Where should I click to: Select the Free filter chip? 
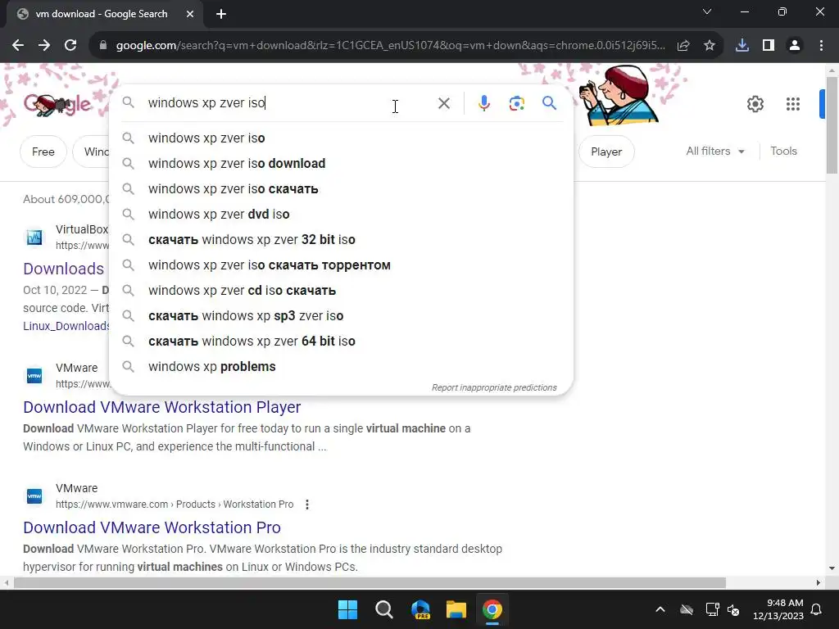(43, 152)
